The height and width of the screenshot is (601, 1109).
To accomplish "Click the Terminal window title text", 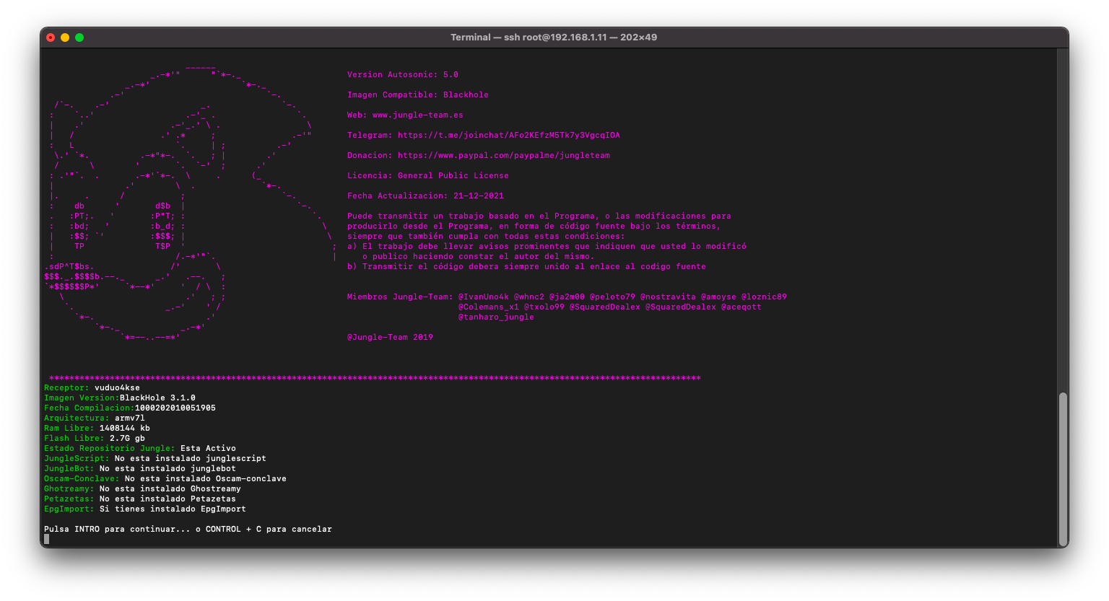I will [x=554, y=38].
